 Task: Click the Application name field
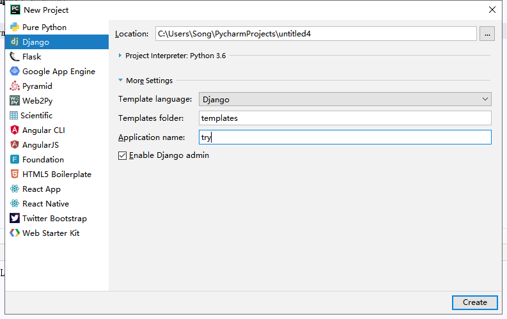tap(345, 137)
